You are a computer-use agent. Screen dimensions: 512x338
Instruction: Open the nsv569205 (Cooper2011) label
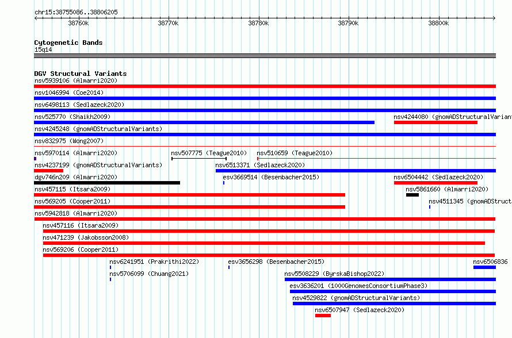tap(72, 201)
